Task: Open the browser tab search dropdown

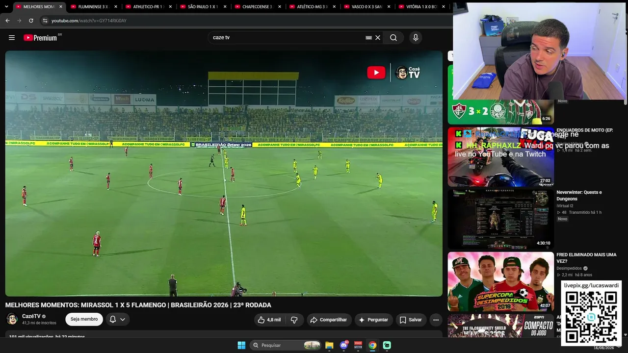Action: (x=6, y=7)
